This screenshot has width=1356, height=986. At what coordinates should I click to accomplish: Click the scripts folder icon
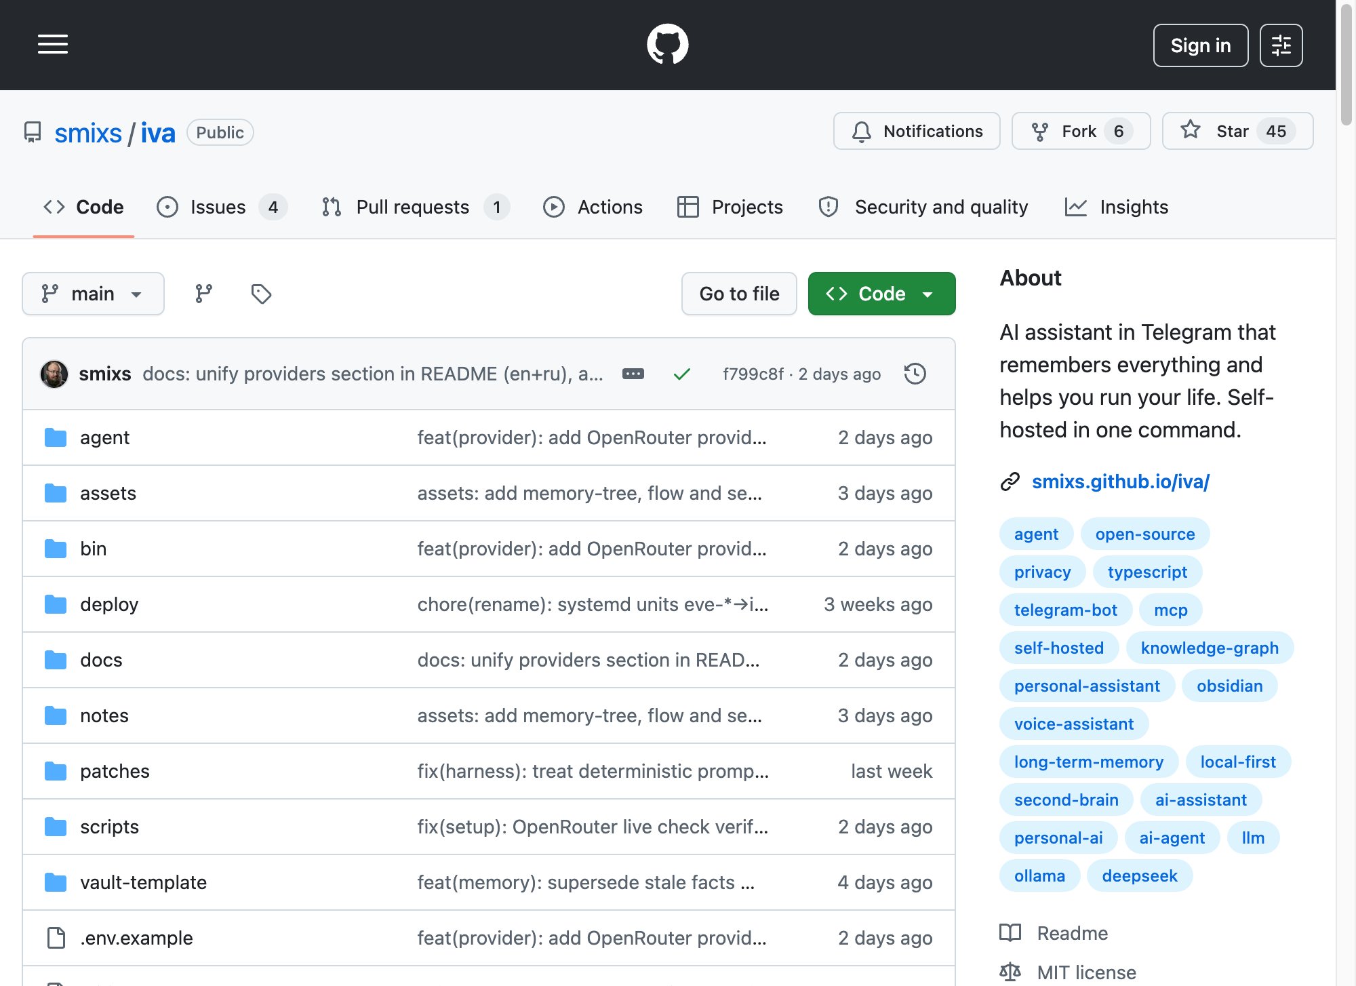coord(56,827)
